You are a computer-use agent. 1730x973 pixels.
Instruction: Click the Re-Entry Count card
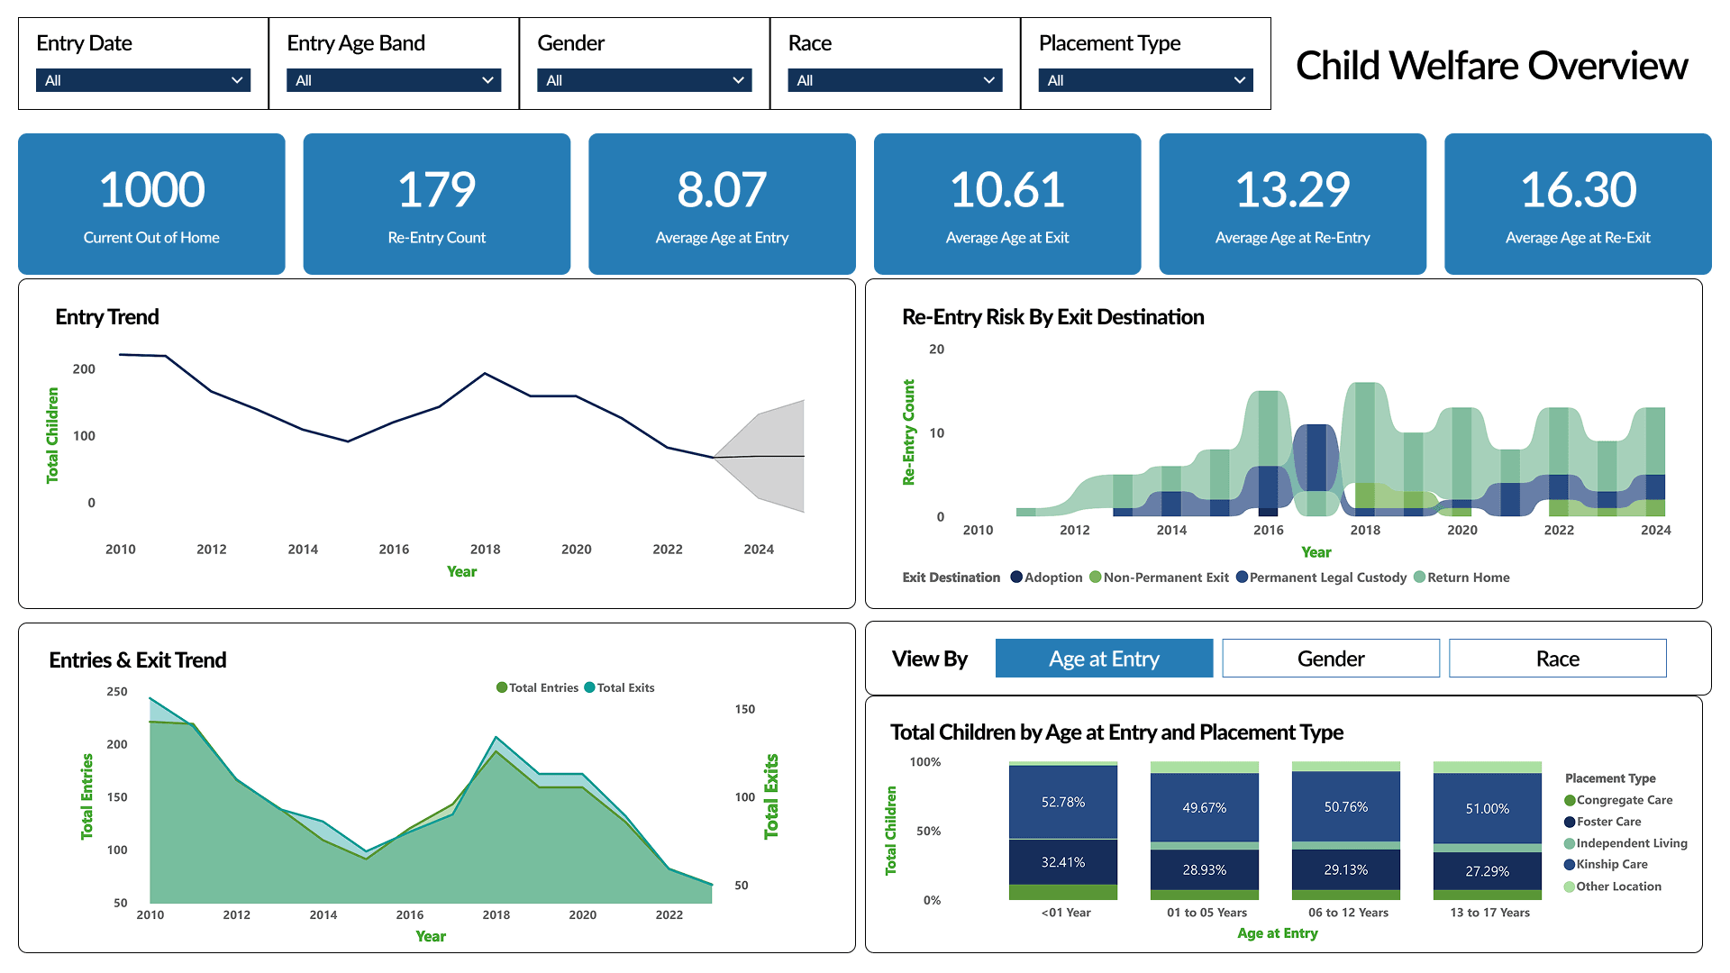[437, 204]
